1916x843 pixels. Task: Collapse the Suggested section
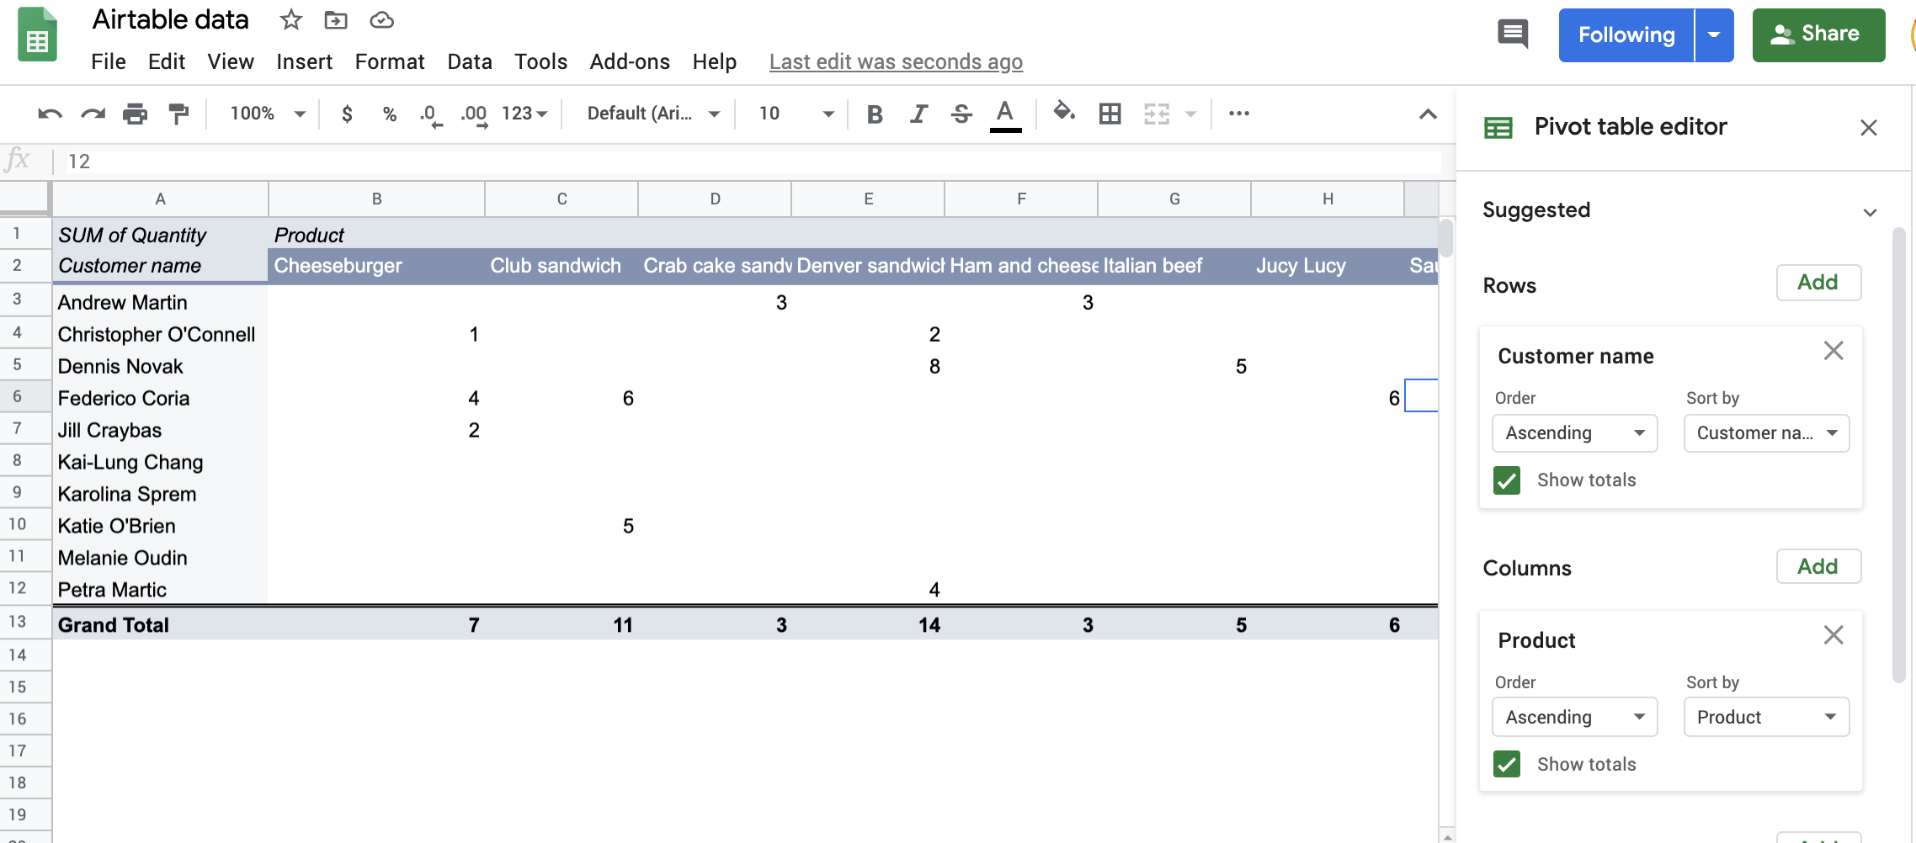[x=1870, y=211]
